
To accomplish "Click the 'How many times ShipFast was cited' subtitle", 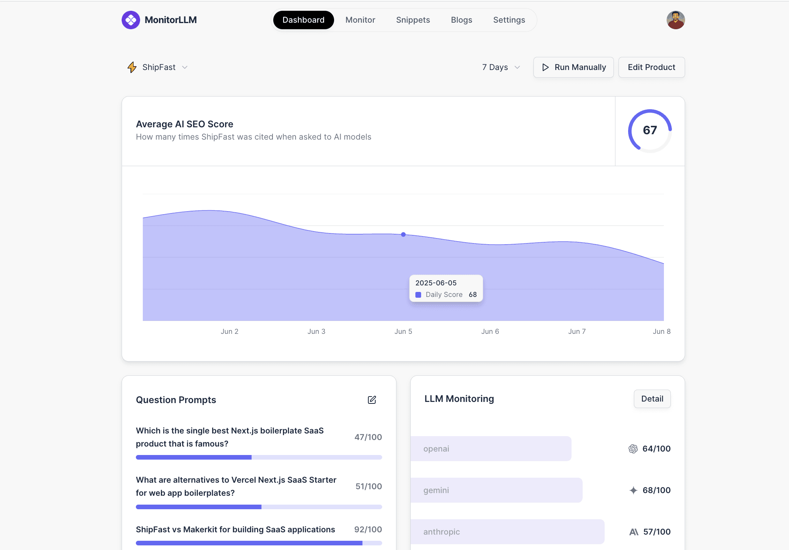I will (254, 137).
